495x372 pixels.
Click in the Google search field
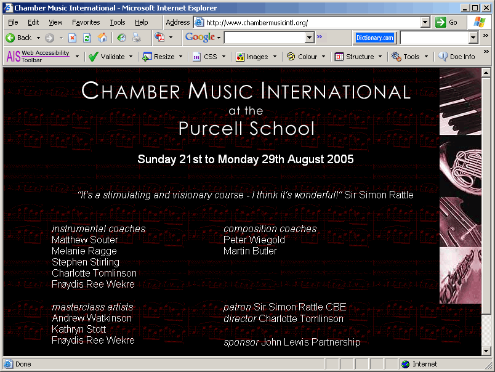(265, 38)
